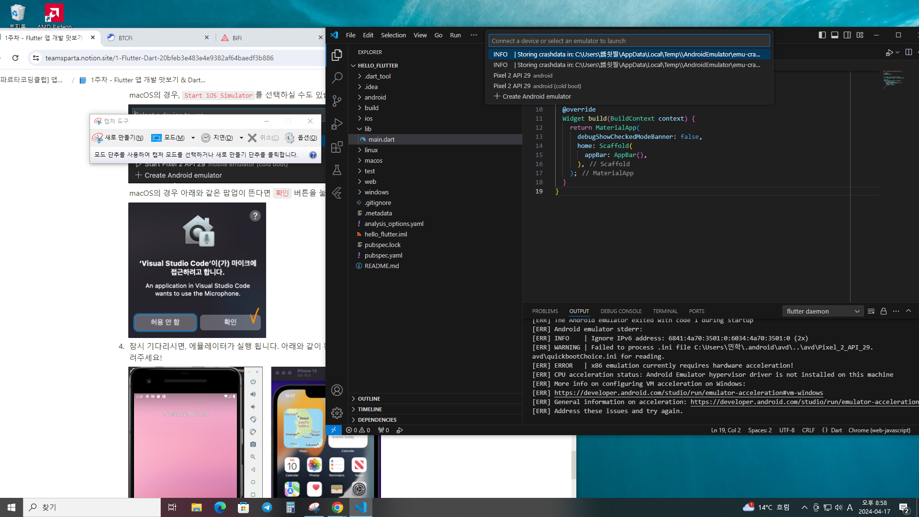Select Pixel 2 API 29 android emulator
Viewport: 919px width, 517px height.
pos(629,76)
